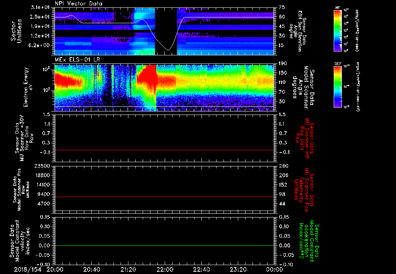
Task: Click the '14100' scanner position tick
Action: pos(44,185)
